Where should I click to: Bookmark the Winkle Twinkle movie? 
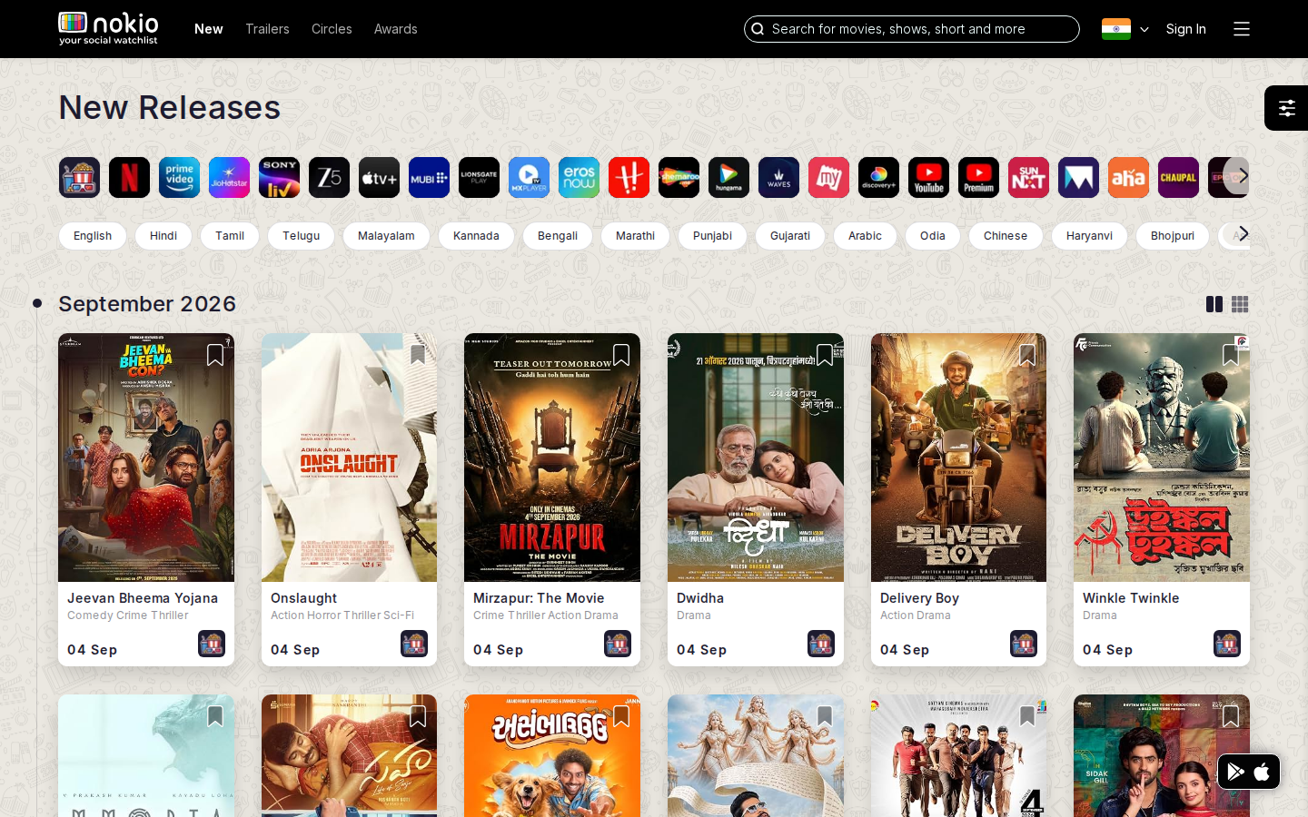[x=1231, y=355]
